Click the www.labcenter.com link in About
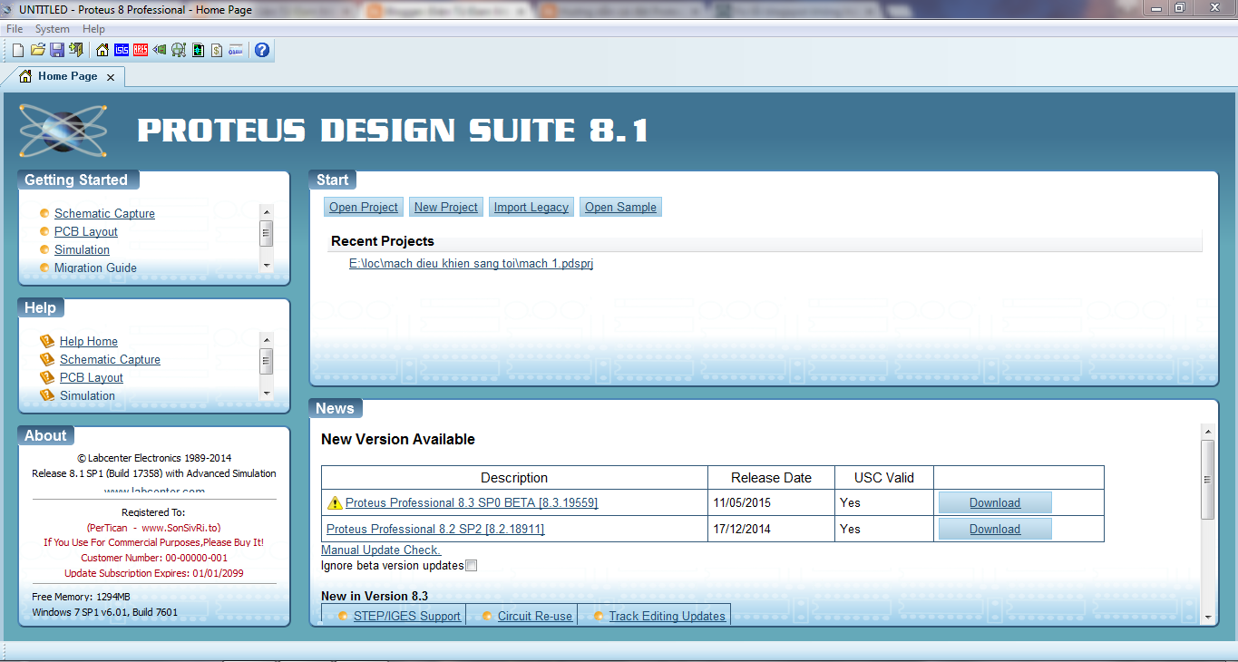Screen dimensions: 1238x662 pos(154,491)
